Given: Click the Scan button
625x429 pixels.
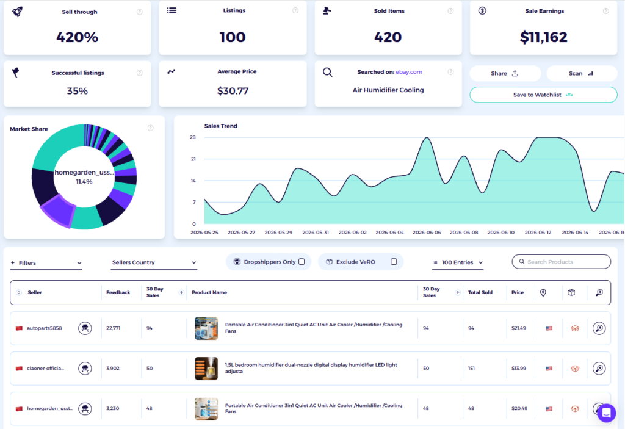Looking at the screenshot, I should tap(582, 73).
